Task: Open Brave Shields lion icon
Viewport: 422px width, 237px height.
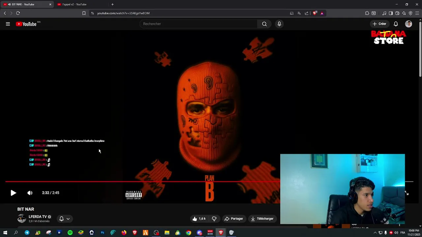Action: 315,13
